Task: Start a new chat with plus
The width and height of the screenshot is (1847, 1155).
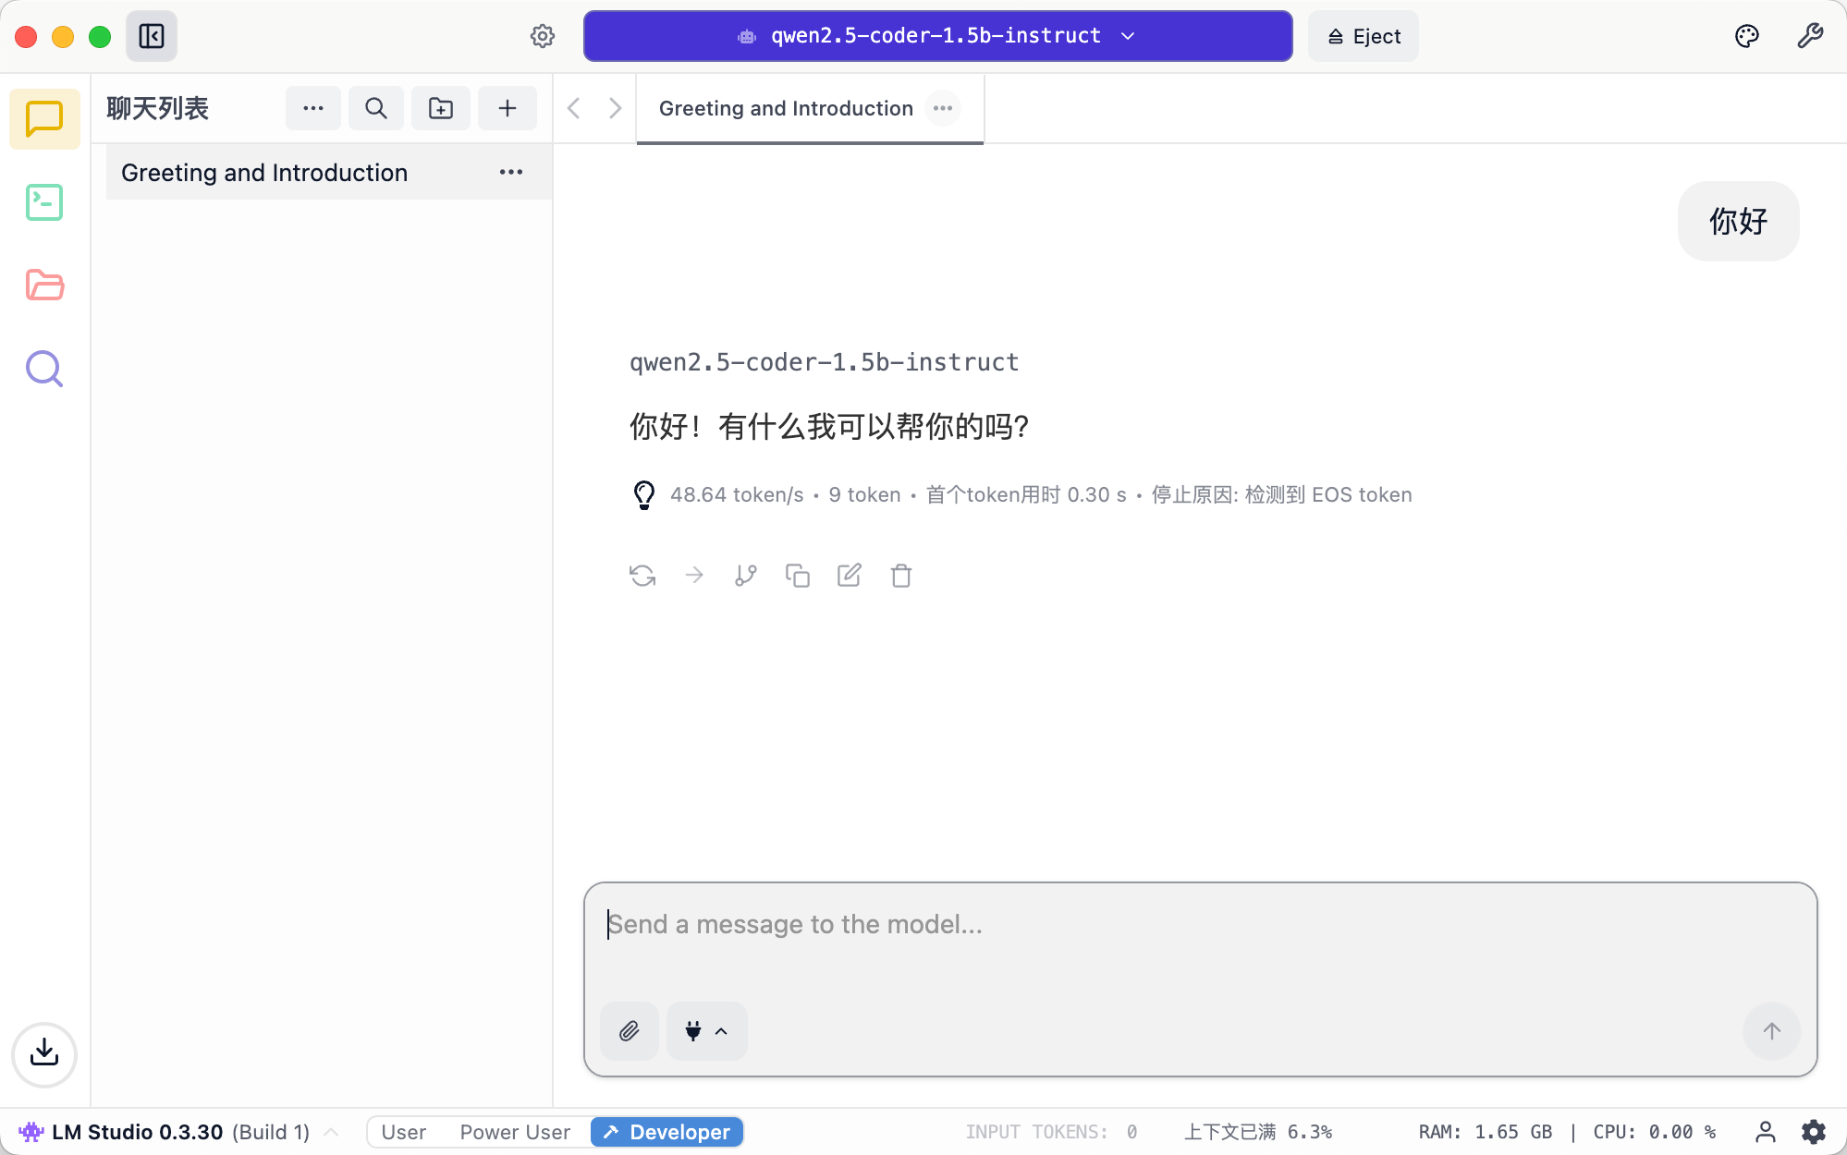Action: [508, 108]
